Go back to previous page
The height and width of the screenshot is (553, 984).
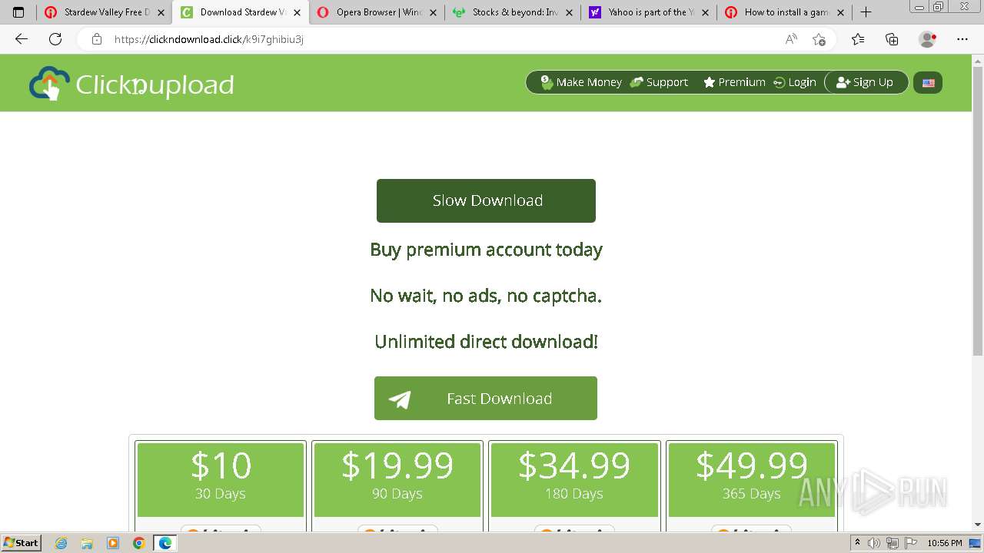click(22, 39)
